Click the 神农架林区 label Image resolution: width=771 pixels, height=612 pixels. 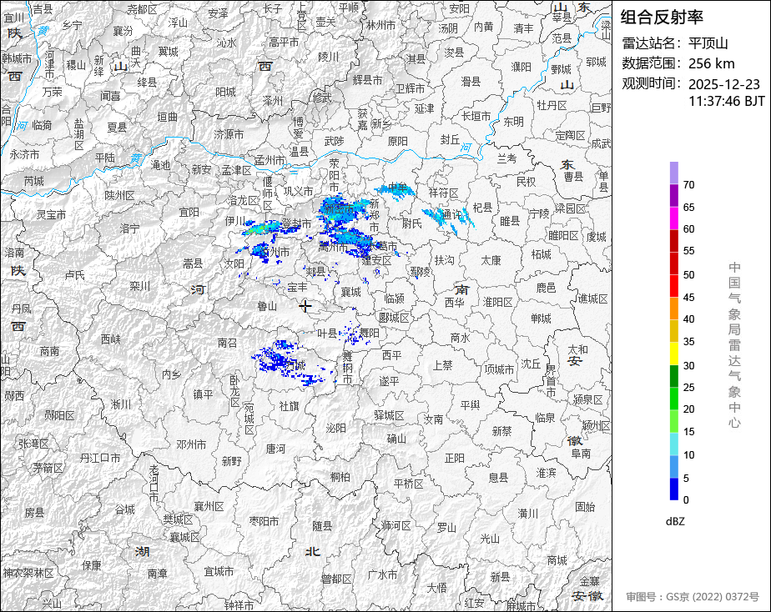click(28, 573)
